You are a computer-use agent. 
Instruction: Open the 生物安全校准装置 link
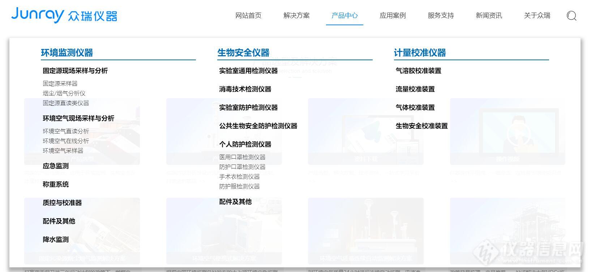421,126
